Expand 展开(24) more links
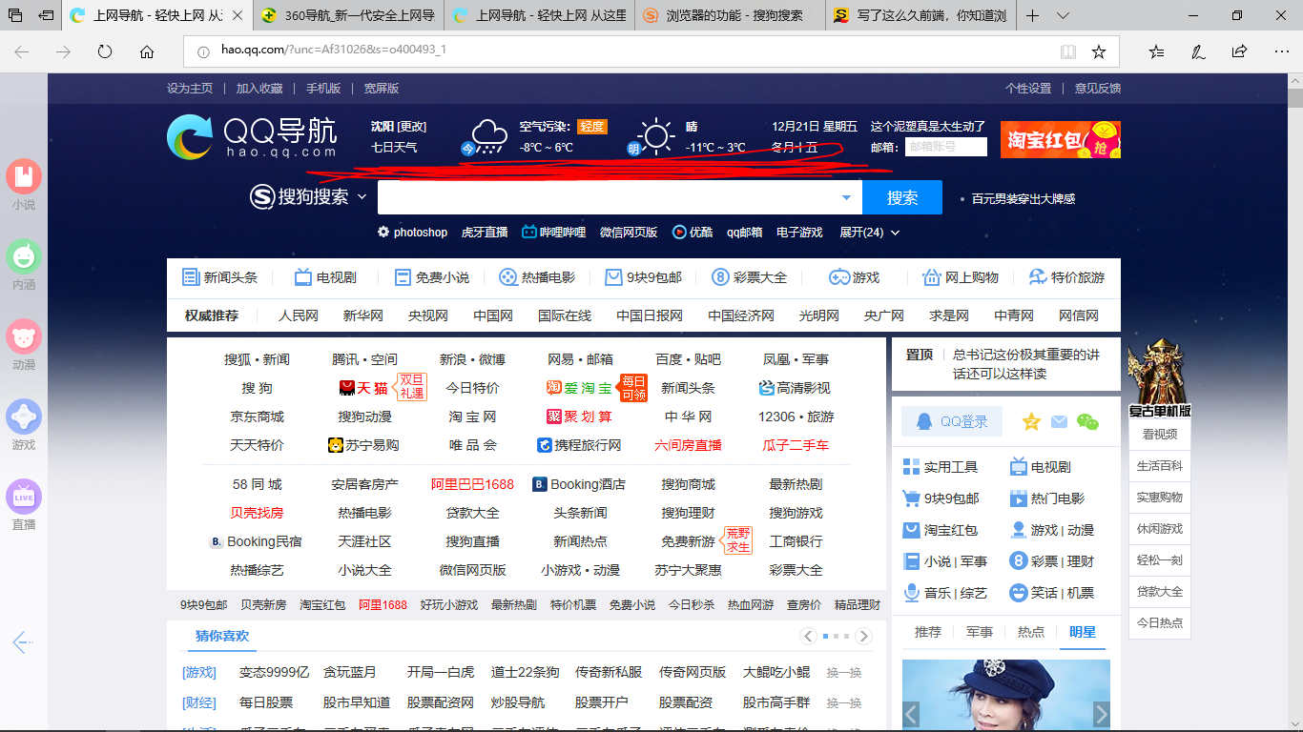This screenshot has width=1303, height=732. point(869,232)
